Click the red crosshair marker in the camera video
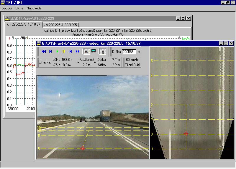This screenshot has width=236, height=169. point(83,148)
